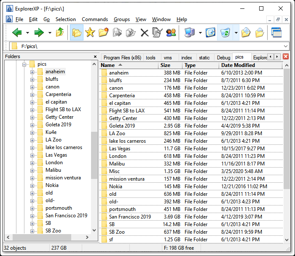Click the Delete X toolbar icon

coord(145,33)
